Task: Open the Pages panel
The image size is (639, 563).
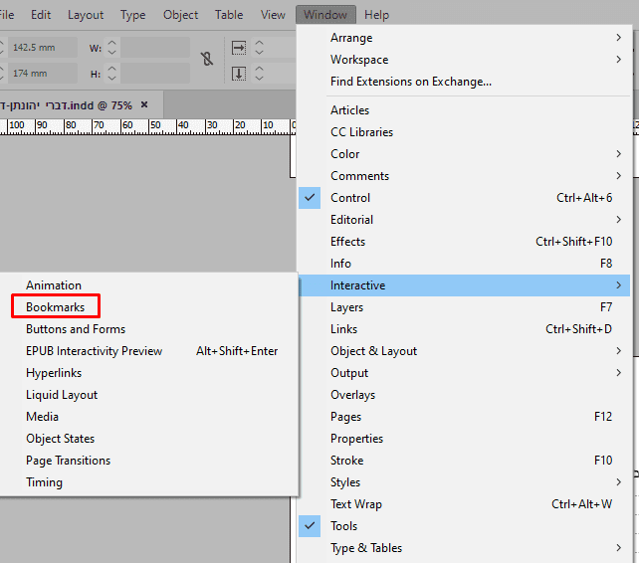Action: [464, 417]
